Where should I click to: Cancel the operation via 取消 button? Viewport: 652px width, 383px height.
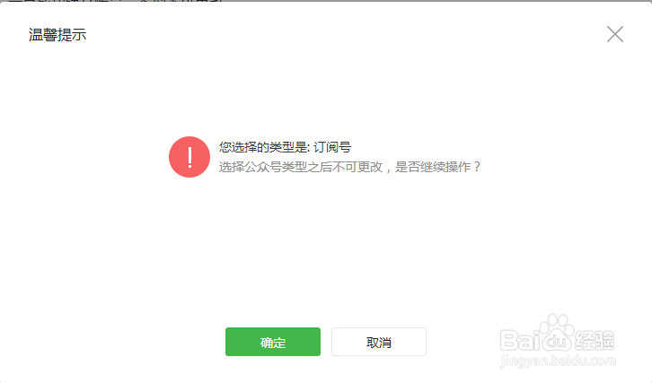click(x=379, y=342)
